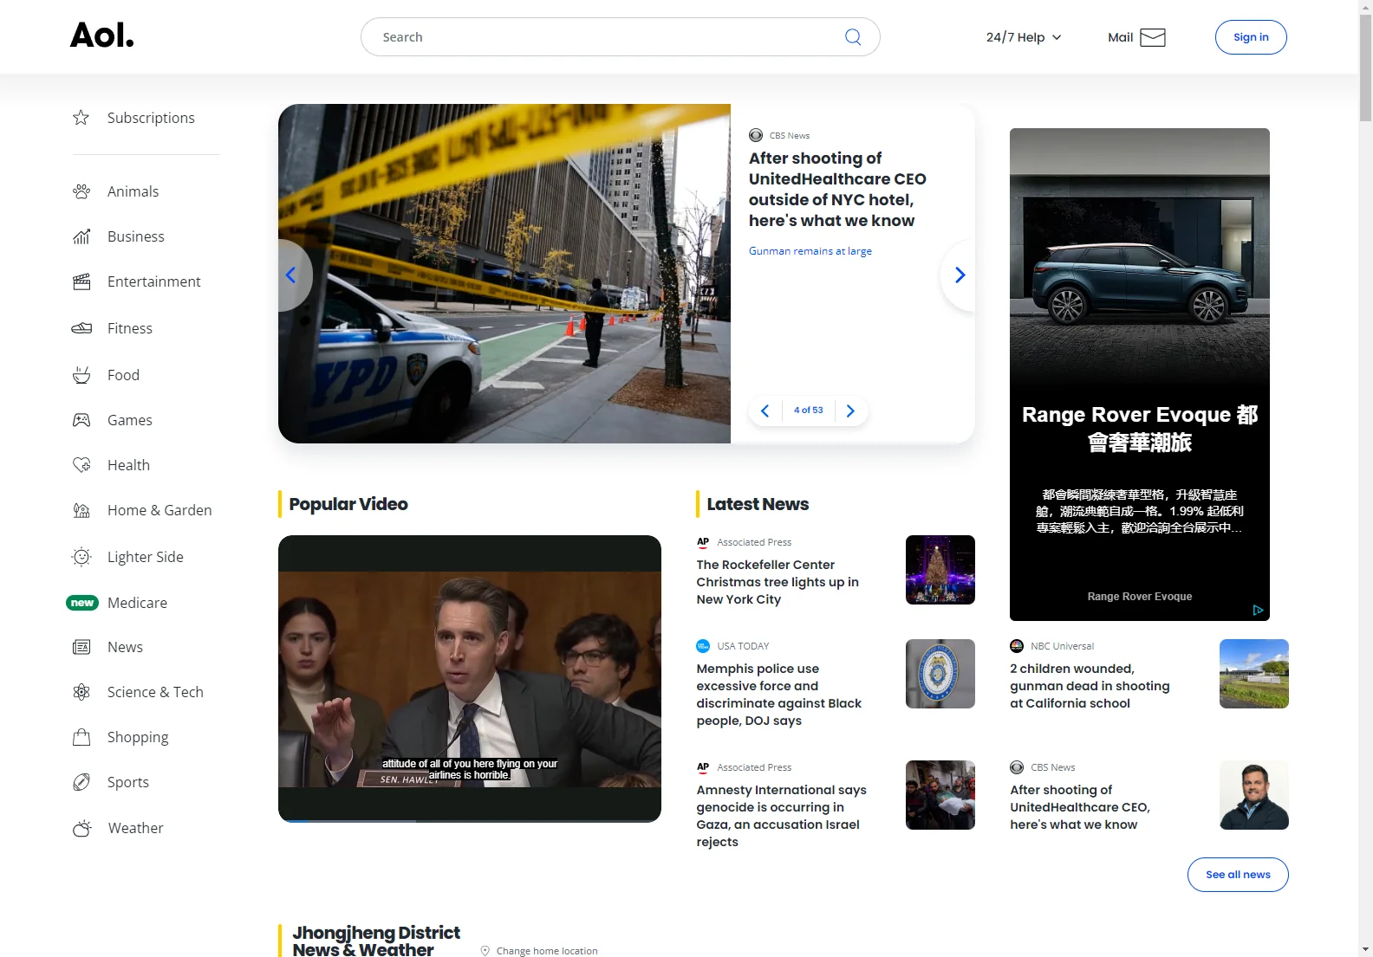
Task: Open the Mail envelope icon
Action: (x=1152, y=37)
